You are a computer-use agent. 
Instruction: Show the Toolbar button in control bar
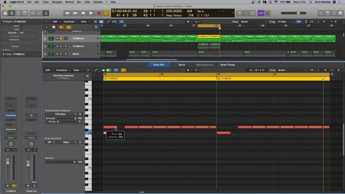tap(25, 13)
